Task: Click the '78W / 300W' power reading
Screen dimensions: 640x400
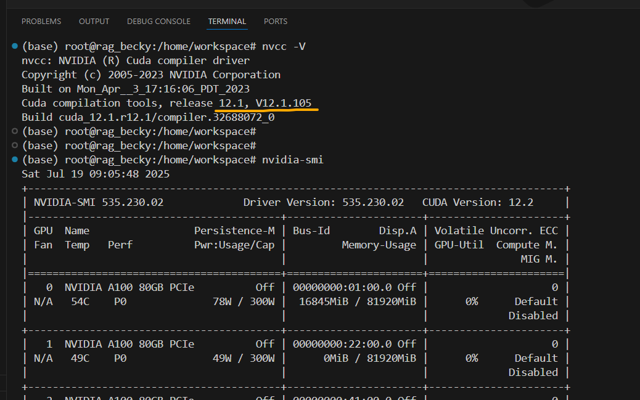Action: pos(244,301)
